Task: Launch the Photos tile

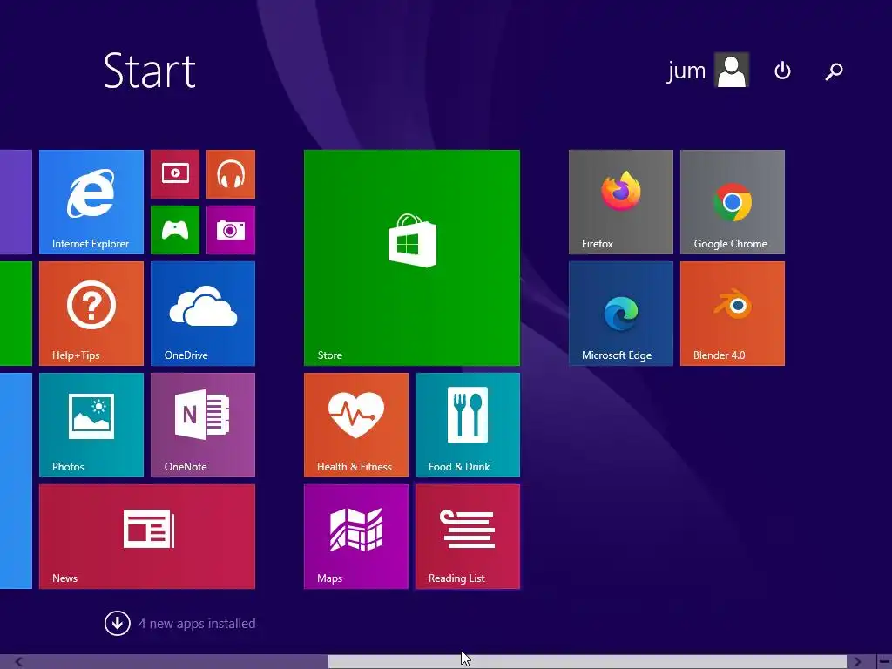Action: 91,425
